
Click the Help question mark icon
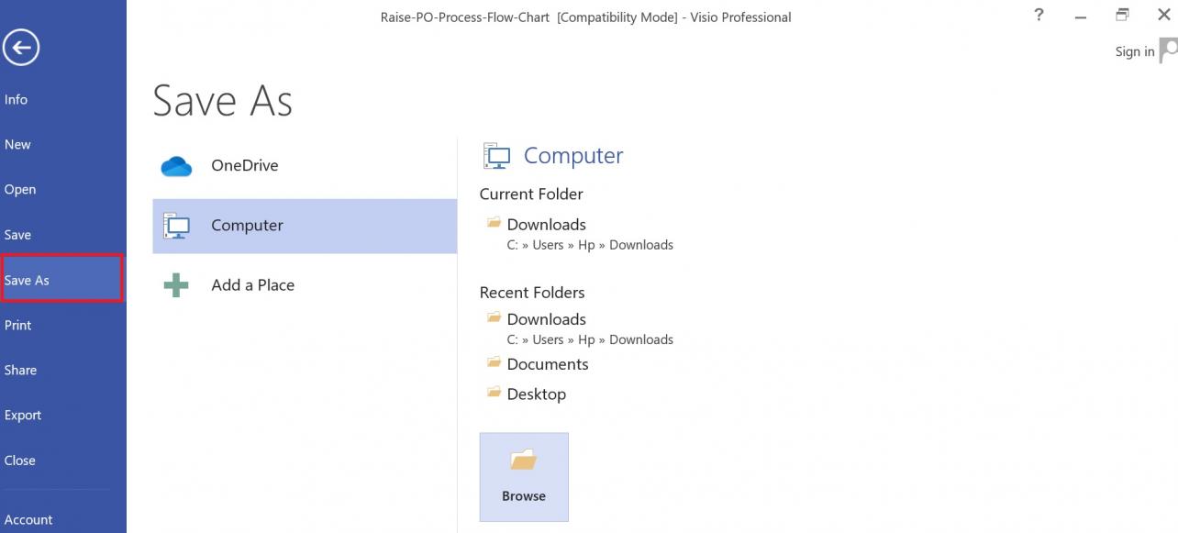(x=1038, y=15)
